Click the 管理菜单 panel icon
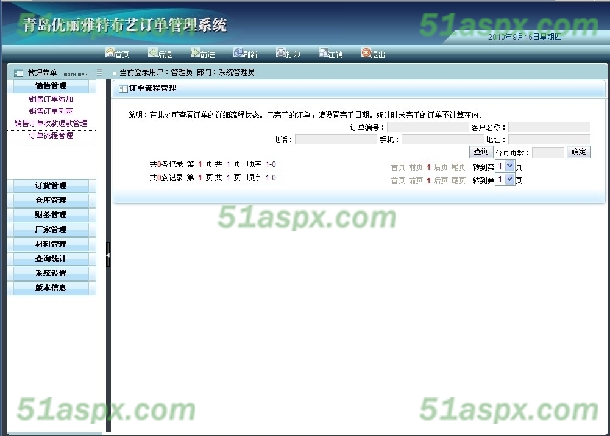The height and width of the screenshot is (436, 610). [18, 72]
